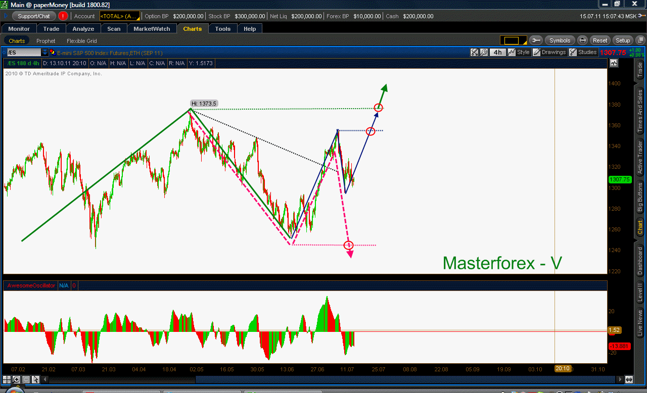Click the Hi: 1373.5 price bubble
The height and width of the screenshot is (393, 647).
click(204, 104)
